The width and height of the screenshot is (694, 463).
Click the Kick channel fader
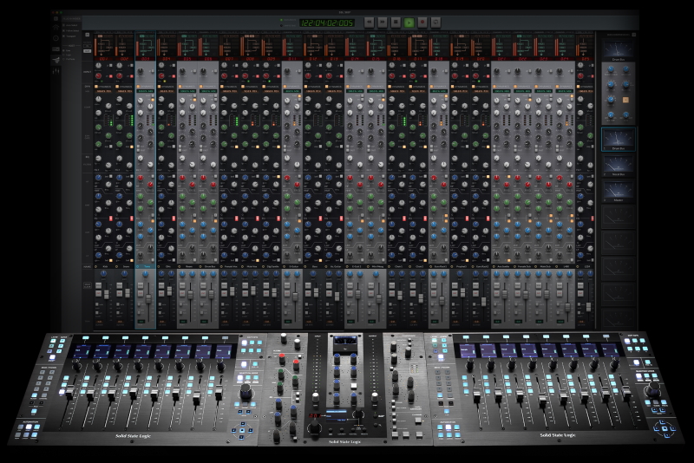click(x=106, y=295)
